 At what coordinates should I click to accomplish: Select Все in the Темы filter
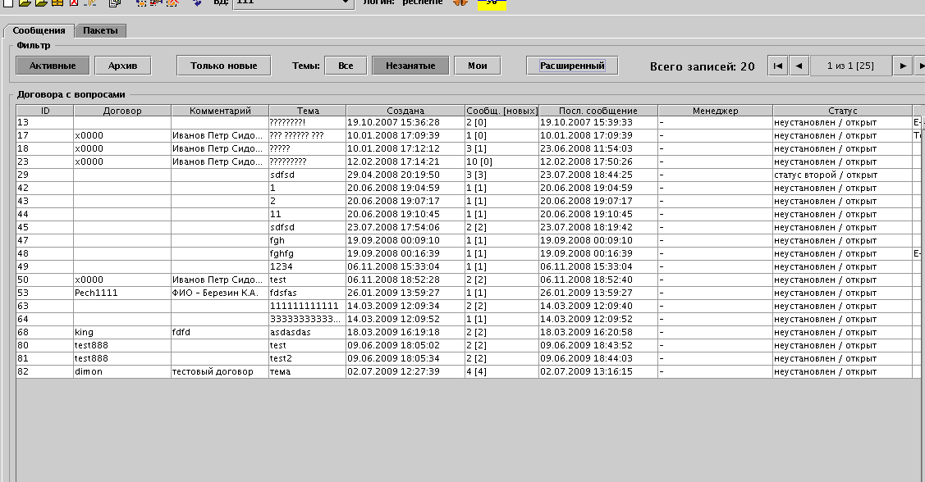point(345,65)
